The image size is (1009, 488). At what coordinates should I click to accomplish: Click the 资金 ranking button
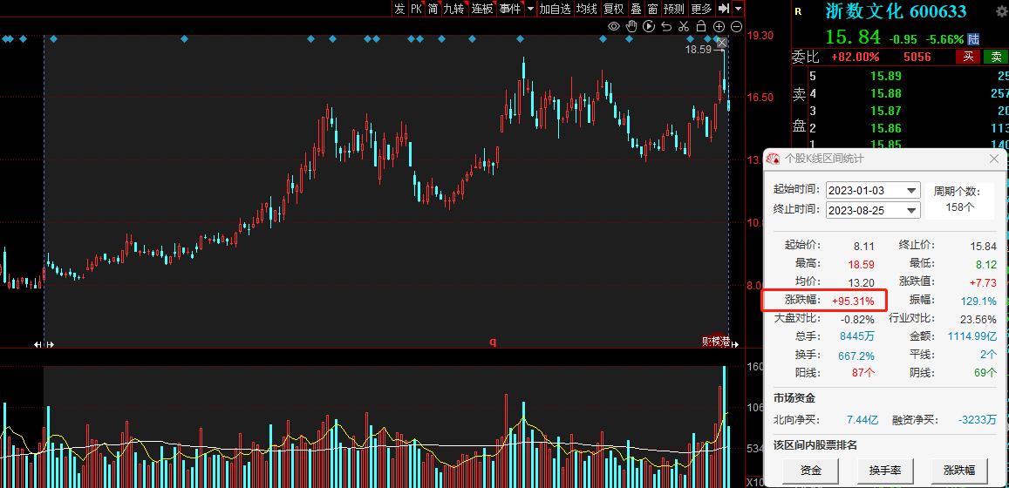coord(811,471)
